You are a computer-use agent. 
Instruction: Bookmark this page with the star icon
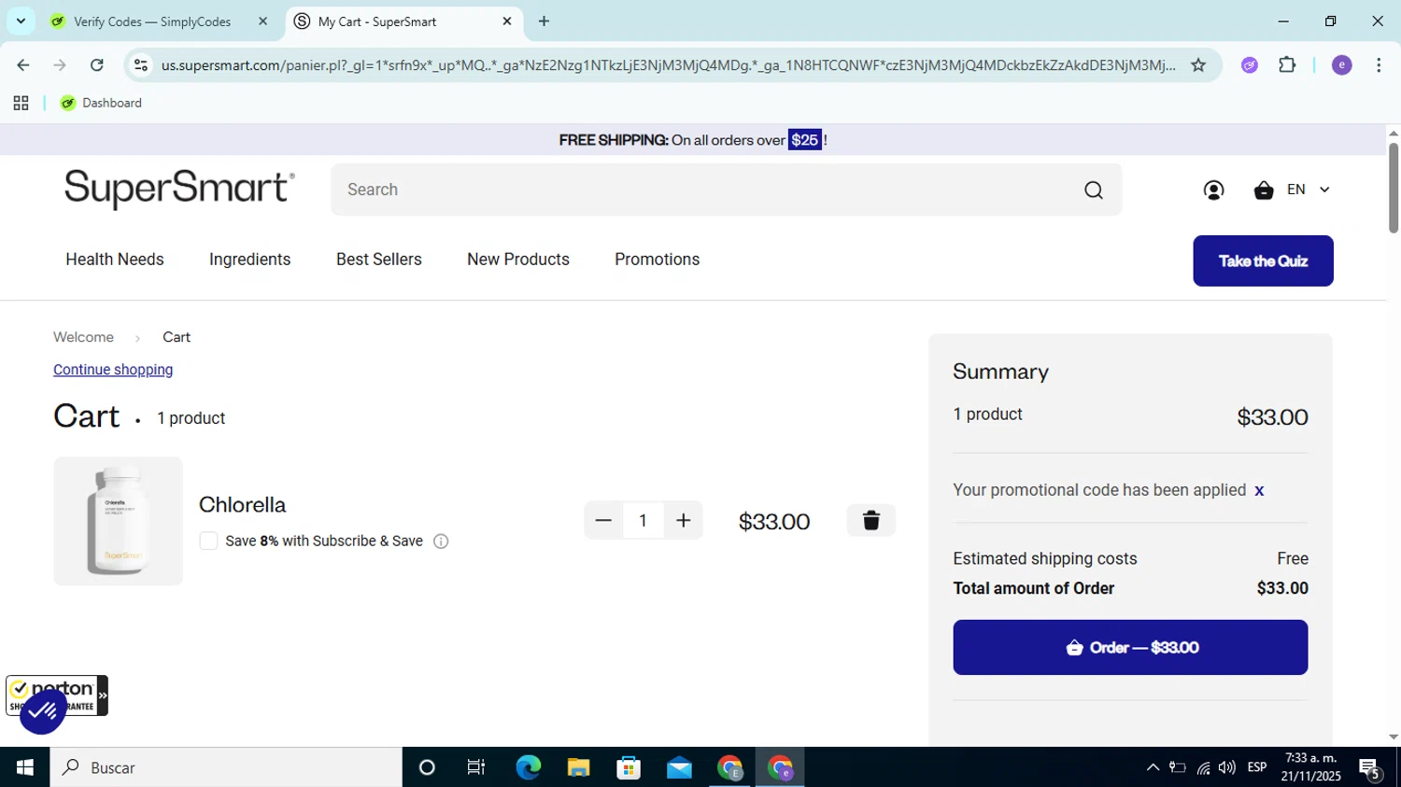(1198, 65)
